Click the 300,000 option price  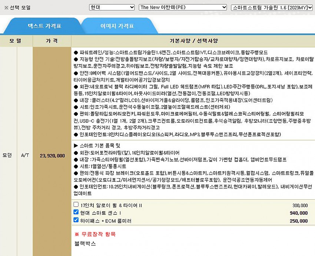point(300,205)
